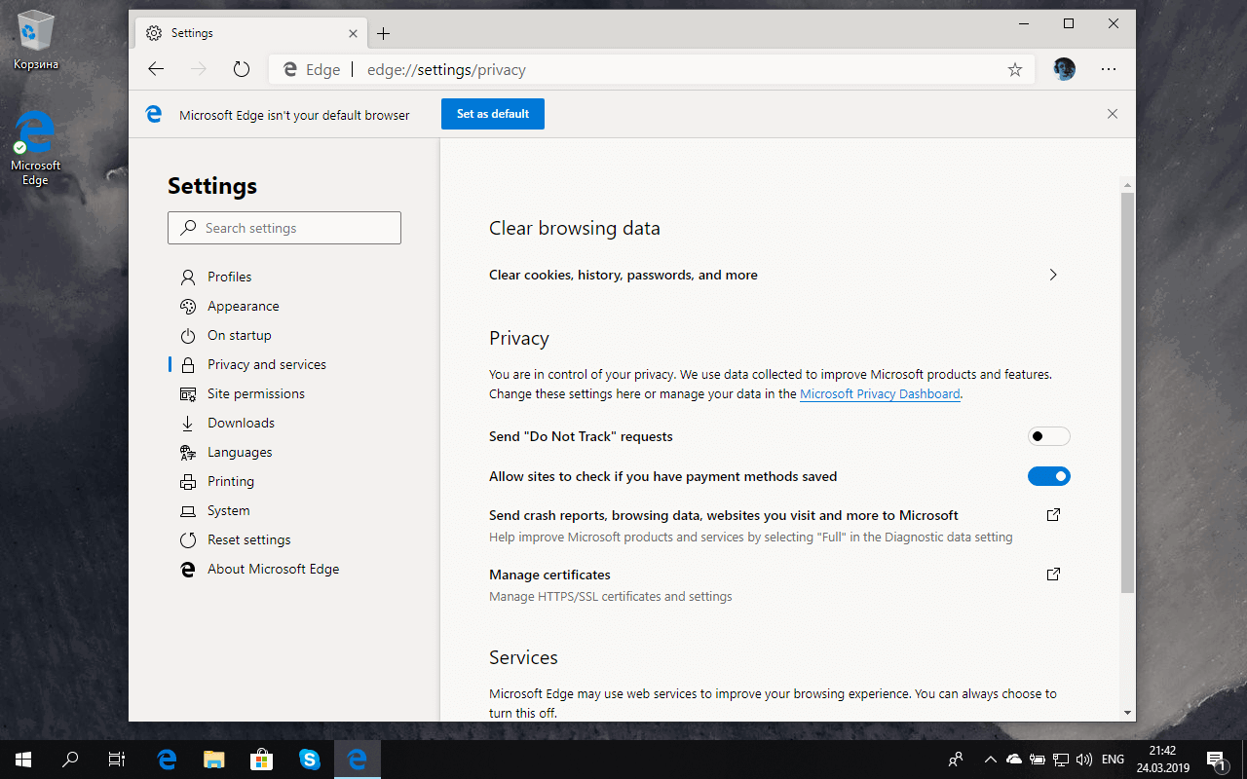
Task: Click the Reset settings icon
Action: pos(188,540)
